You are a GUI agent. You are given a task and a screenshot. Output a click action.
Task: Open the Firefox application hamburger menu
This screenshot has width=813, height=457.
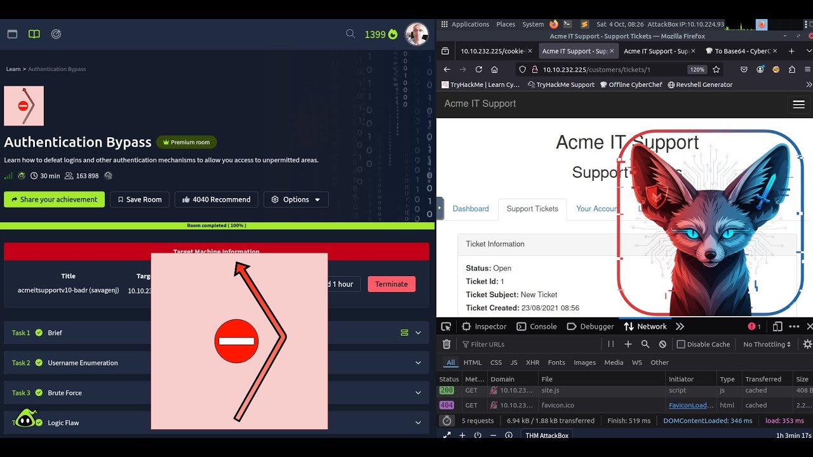coord(808,69)
